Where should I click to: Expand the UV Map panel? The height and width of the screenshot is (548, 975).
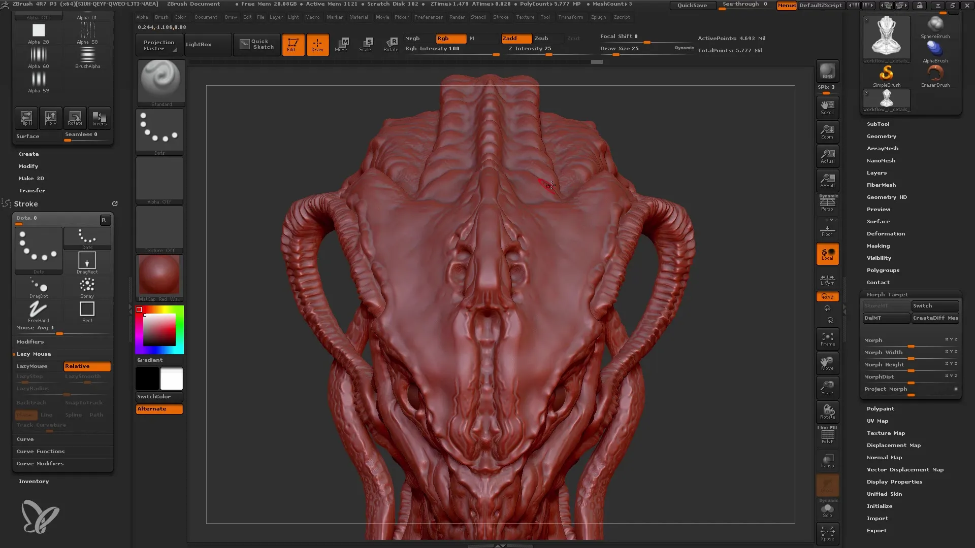(x=878, y=420)
